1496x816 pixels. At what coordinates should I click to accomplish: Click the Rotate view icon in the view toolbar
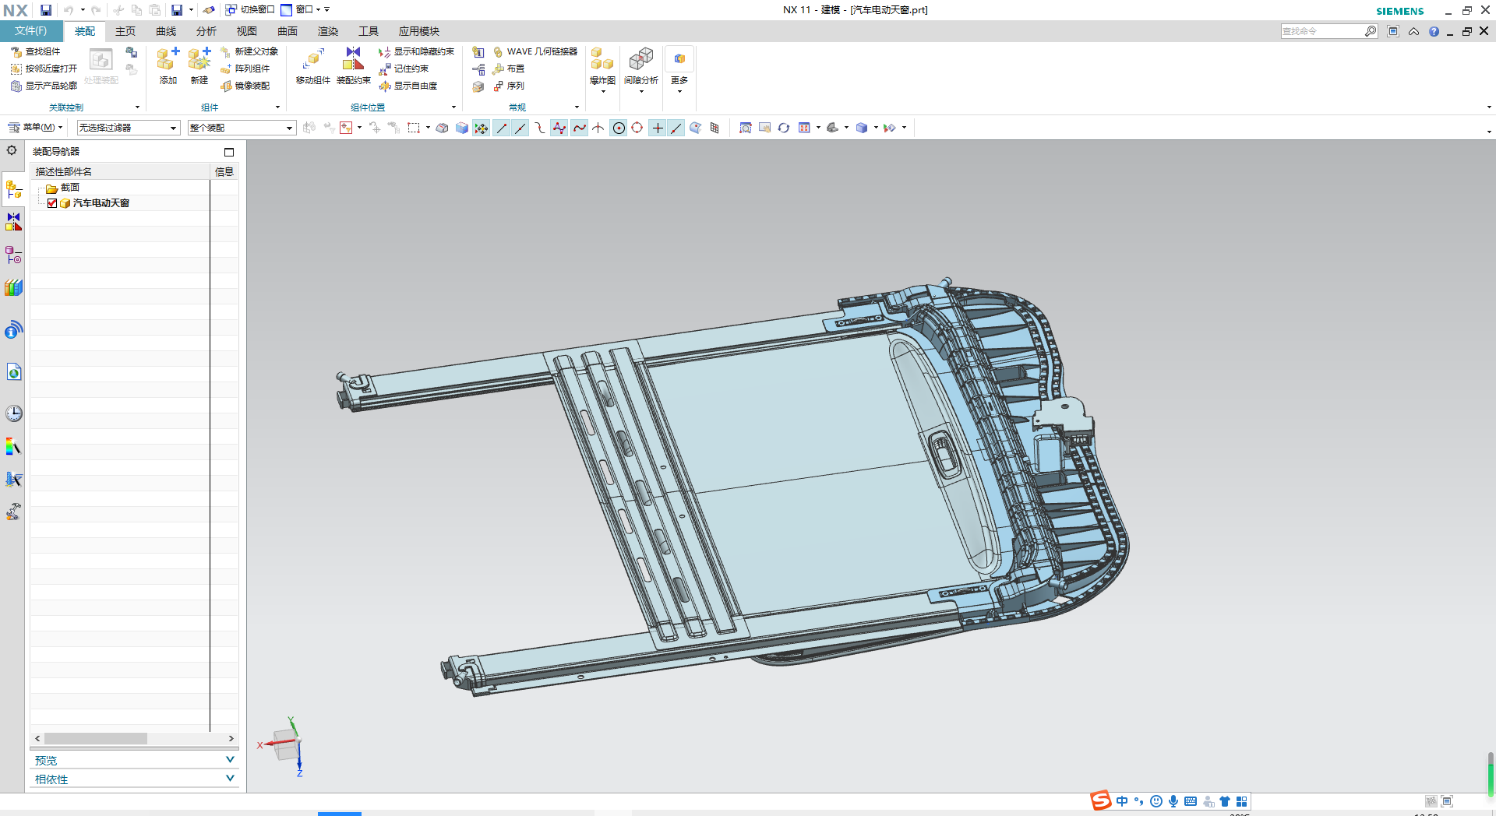pyautogui.click(x=784, y=128)
